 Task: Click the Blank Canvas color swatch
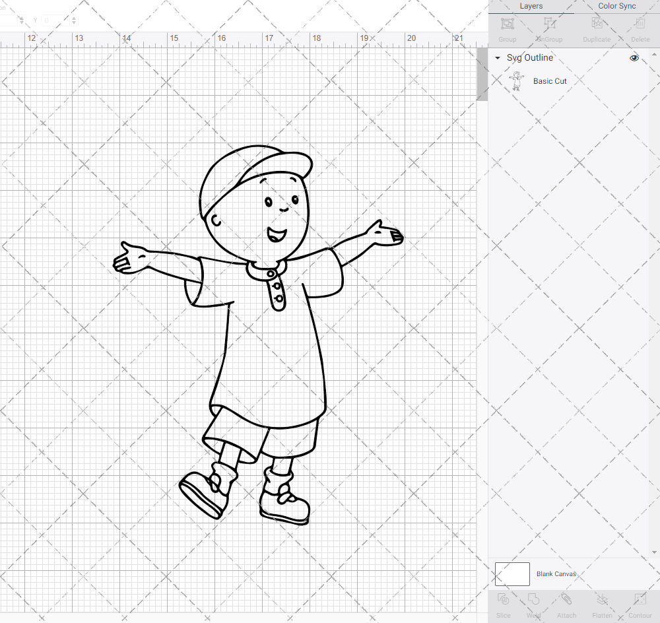[x=512, y=574]
